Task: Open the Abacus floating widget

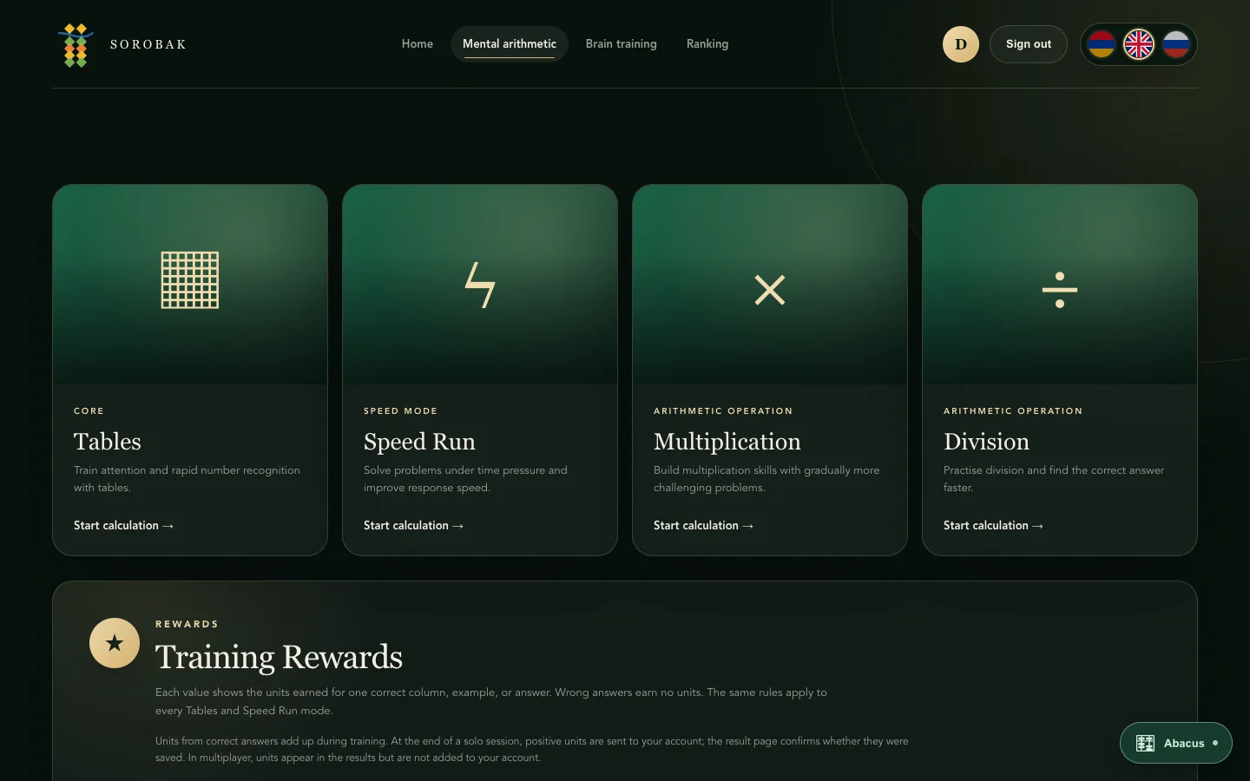Action: tap(1176, 743)
